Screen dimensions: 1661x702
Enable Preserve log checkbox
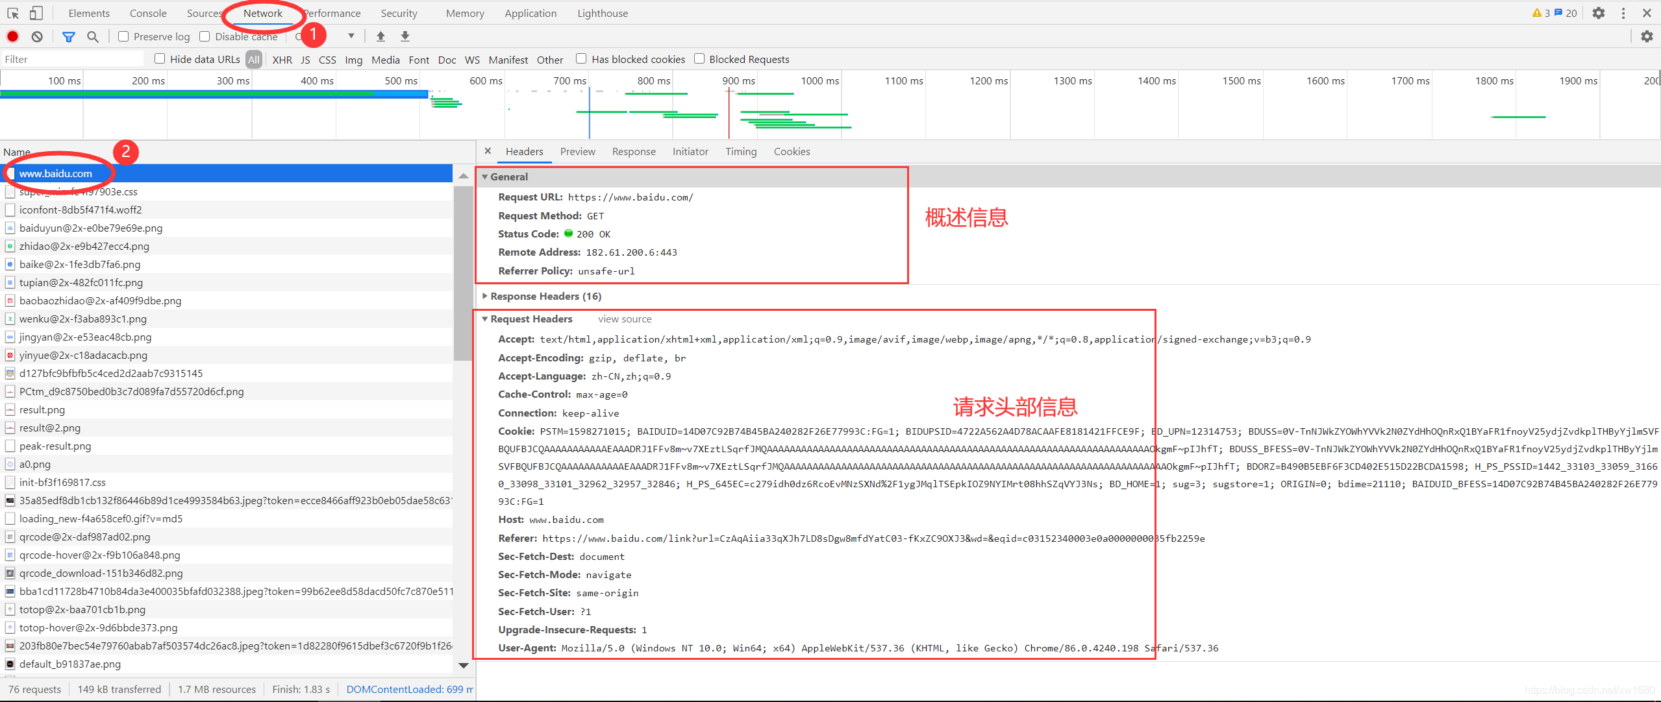123,36
